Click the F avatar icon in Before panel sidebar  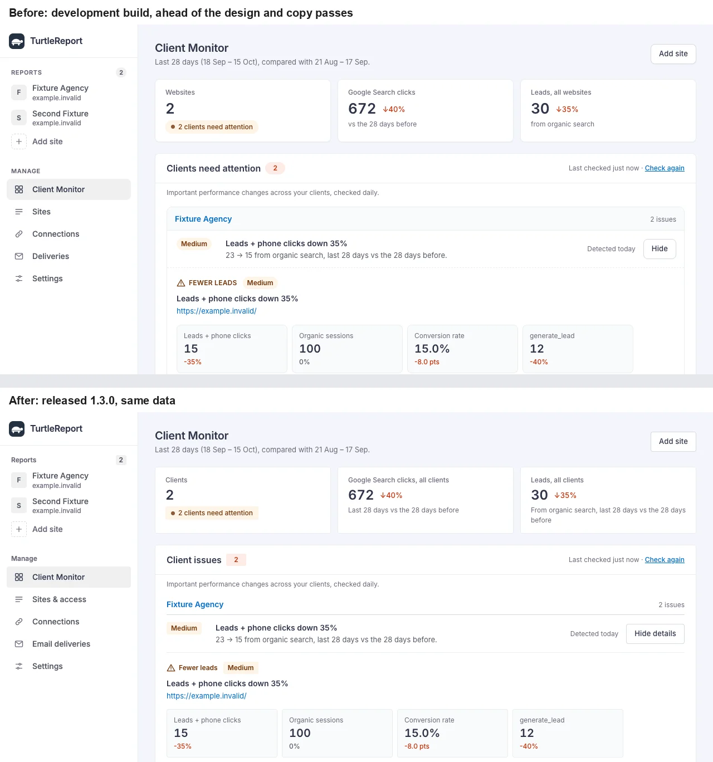19,92
